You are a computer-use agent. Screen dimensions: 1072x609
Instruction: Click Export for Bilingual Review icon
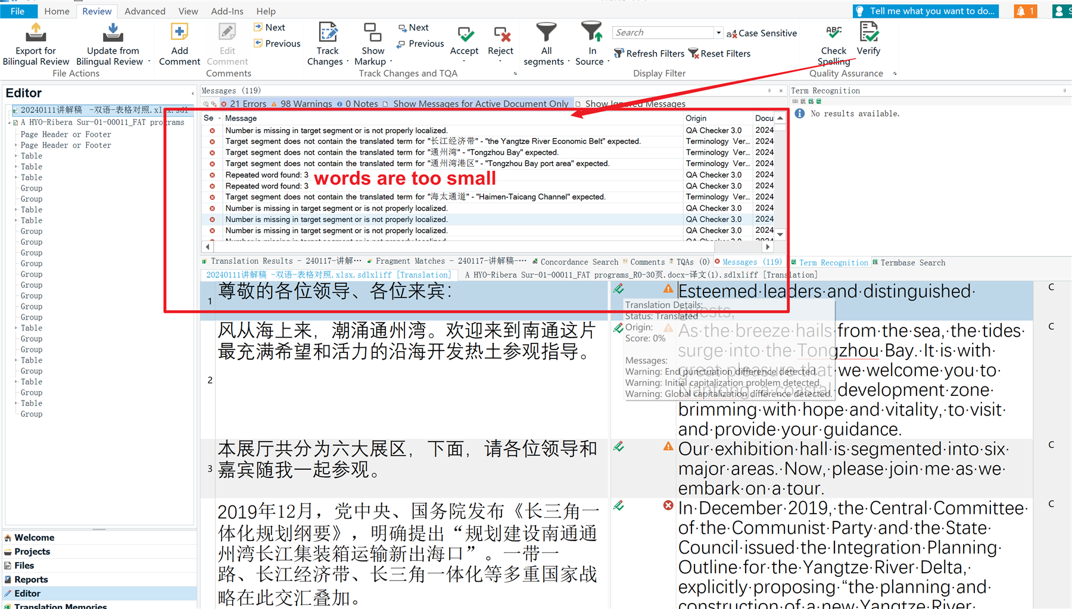coord(35,32)
